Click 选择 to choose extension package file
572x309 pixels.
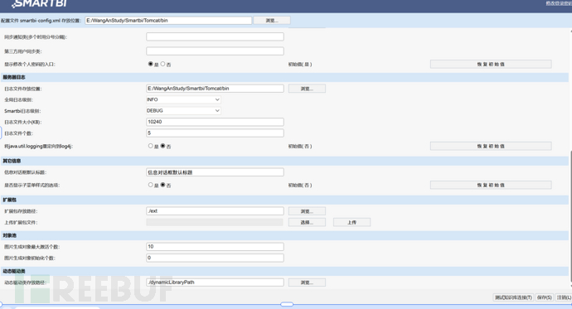click(x=307, y=222)
